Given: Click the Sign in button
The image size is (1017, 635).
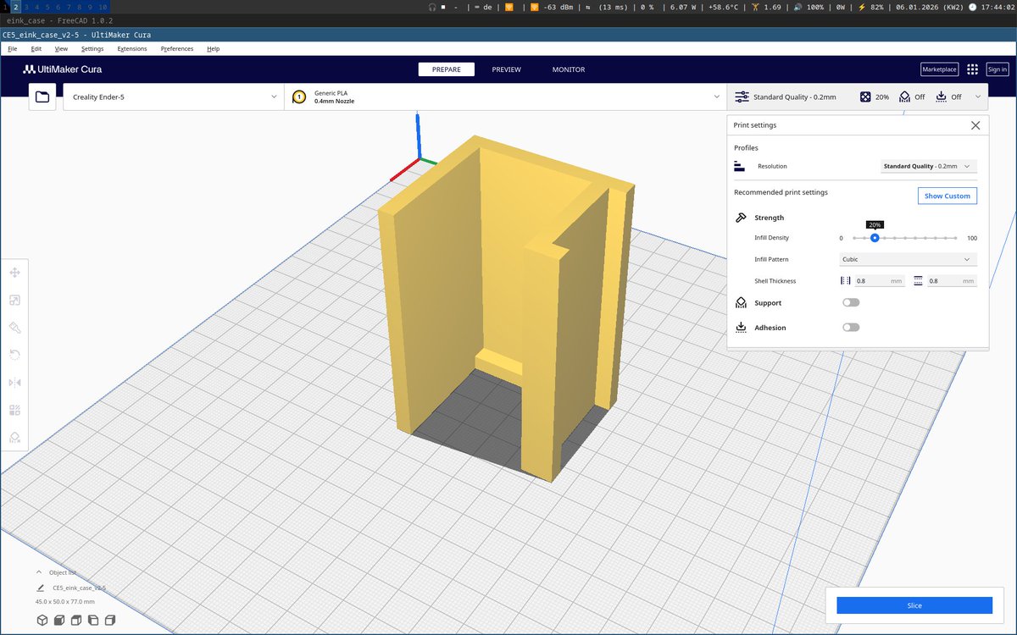Looking at the screenshot, I should [998, 69].
